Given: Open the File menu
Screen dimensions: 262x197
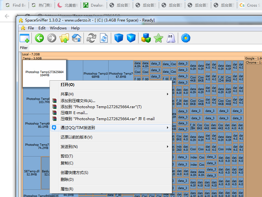Looking at the screenshot, I should tap(31, 28).
